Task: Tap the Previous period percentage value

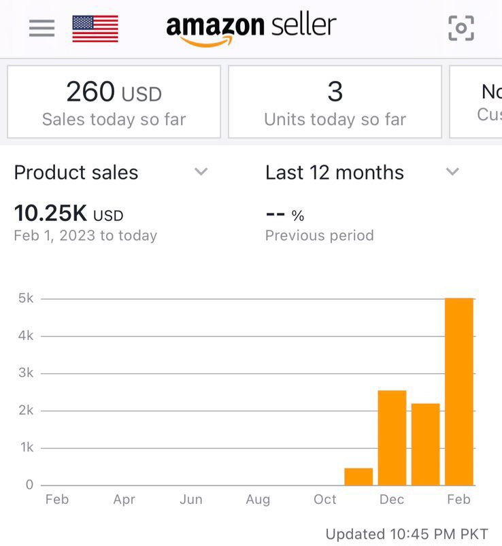Action: click(285, 215)
